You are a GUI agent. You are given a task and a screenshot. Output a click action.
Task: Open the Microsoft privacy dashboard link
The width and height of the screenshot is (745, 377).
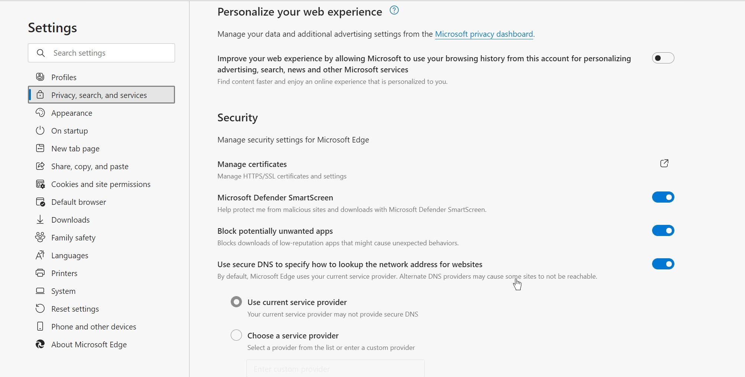pyautogui.click(x=484, y=34)
